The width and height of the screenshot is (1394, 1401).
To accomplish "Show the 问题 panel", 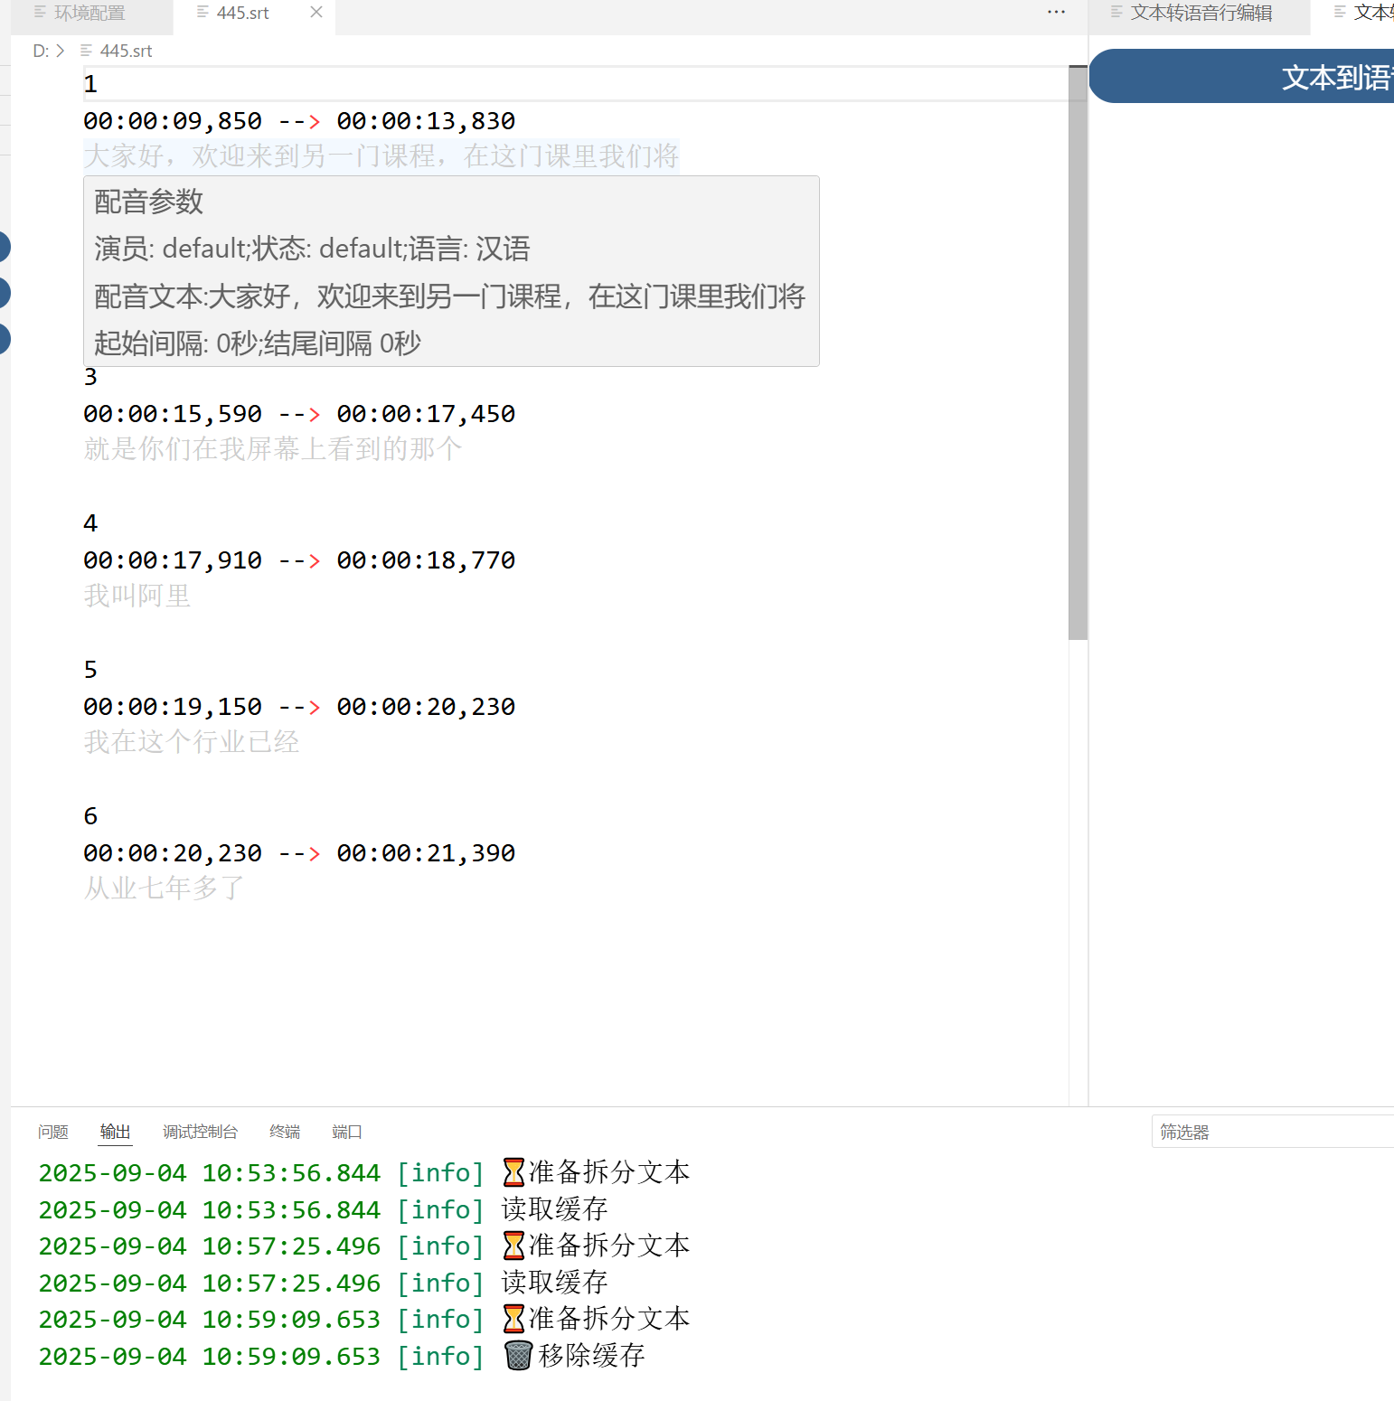I will [53, 1132].
